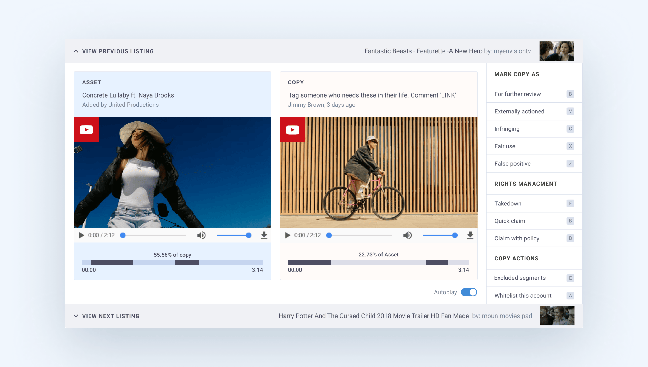Image resolution: width=648 pixels, height=367 pixels.
Task: Adjust the Copy volume slider
Action: [x=440, y=235]
